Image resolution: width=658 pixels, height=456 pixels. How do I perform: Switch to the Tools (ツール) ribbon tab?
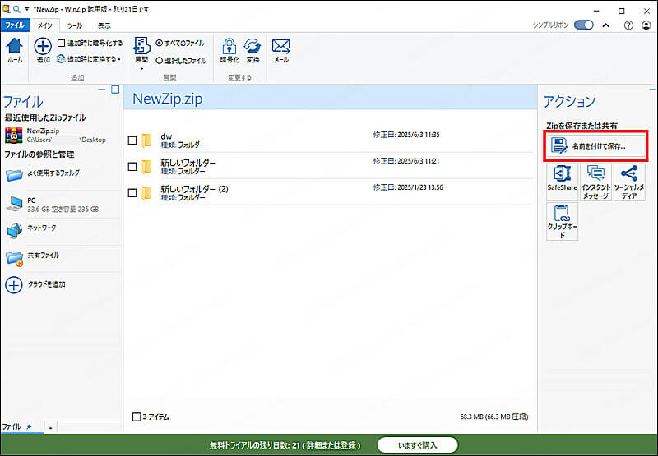[x=75, y=25]
